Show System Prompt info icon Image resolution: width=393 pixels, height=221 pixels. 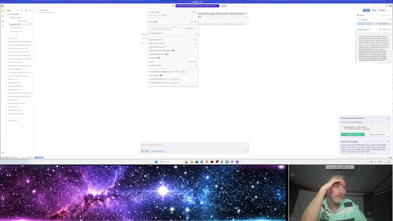coord(369,29)
